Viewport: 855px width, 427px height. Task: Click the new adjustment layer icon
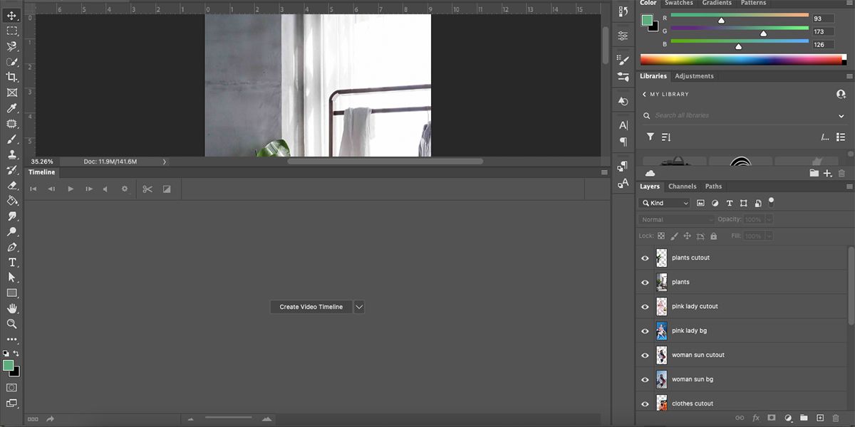click(789, 418)
